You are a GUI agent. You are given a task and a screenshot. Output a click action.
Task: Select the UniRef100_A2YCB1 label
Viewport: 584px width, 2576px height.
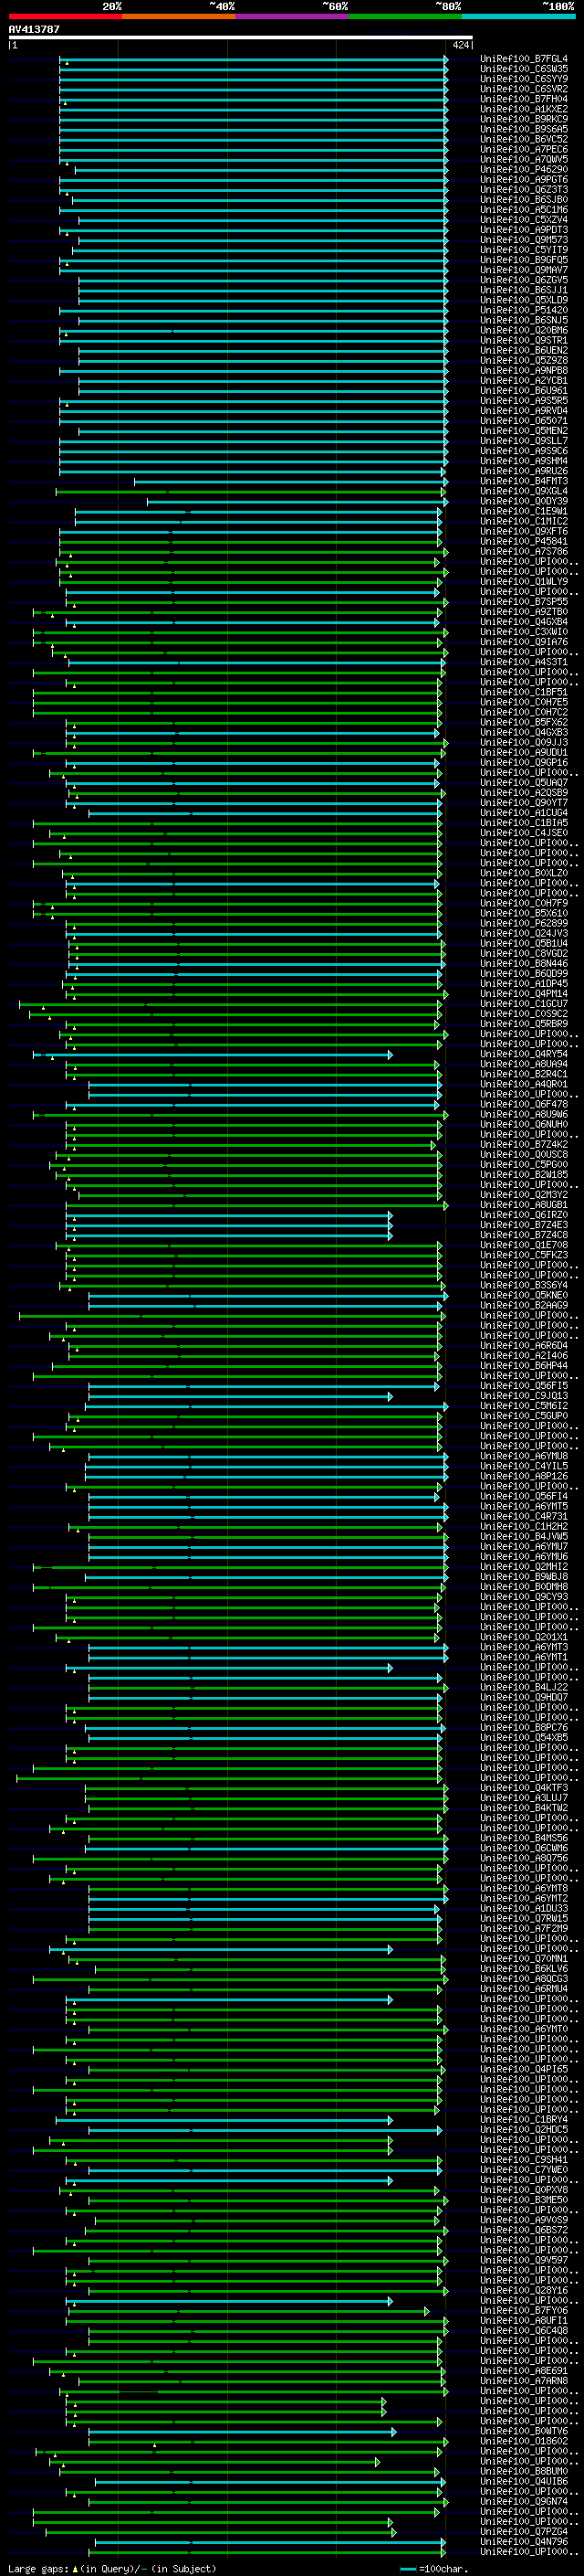click(x=524, y=381)
